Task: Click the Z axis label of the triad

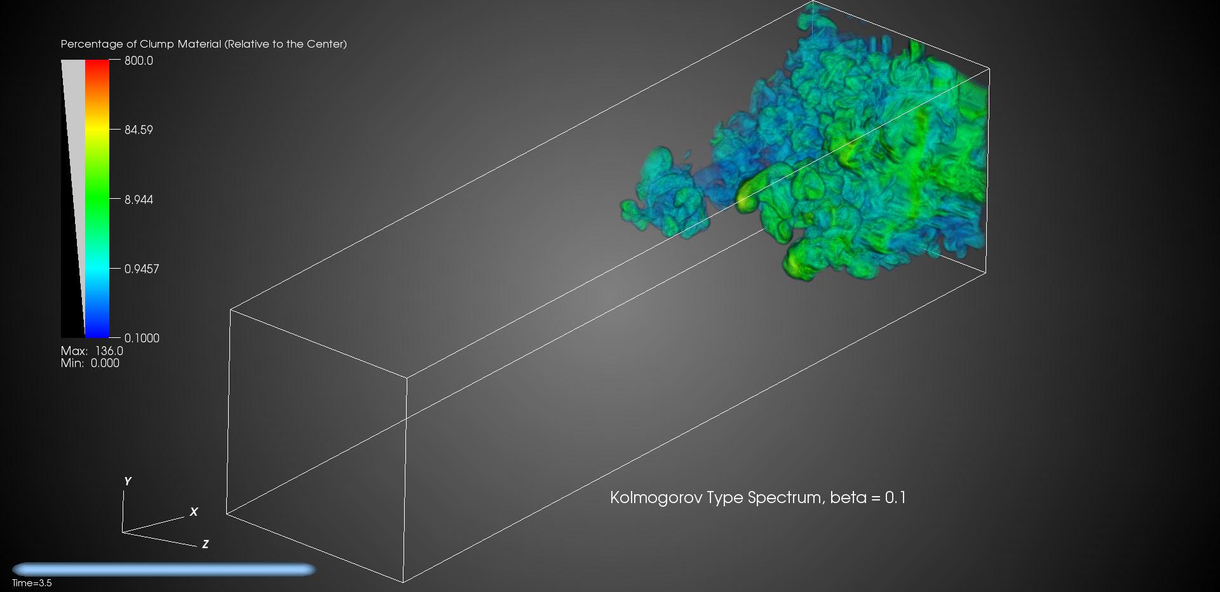Action: tap(205, 544)
